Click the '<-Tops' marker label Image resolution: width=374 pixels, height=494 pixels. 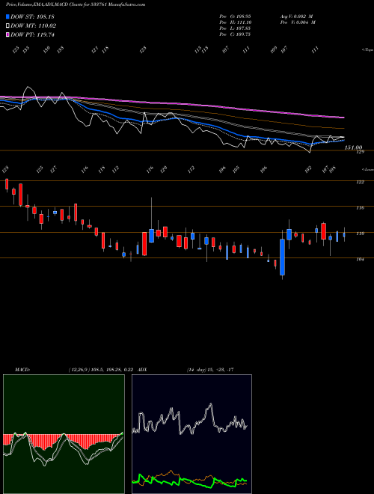pos(367,50)
